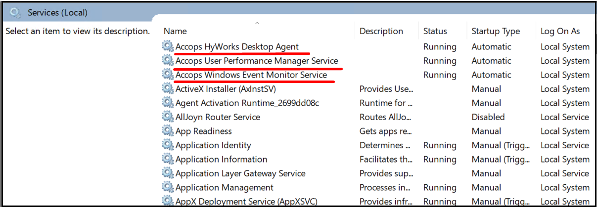Click gear icon beside Accops Windows Event Monitor
This screenshot has height=207, width=597.
pyautogui.click(x=168, y=75)
